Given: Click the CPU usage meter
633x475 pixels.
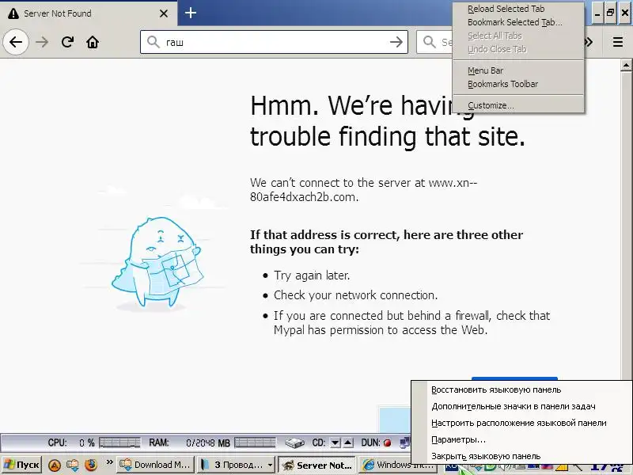Looking at the screenshot, I should click(120, 443).
